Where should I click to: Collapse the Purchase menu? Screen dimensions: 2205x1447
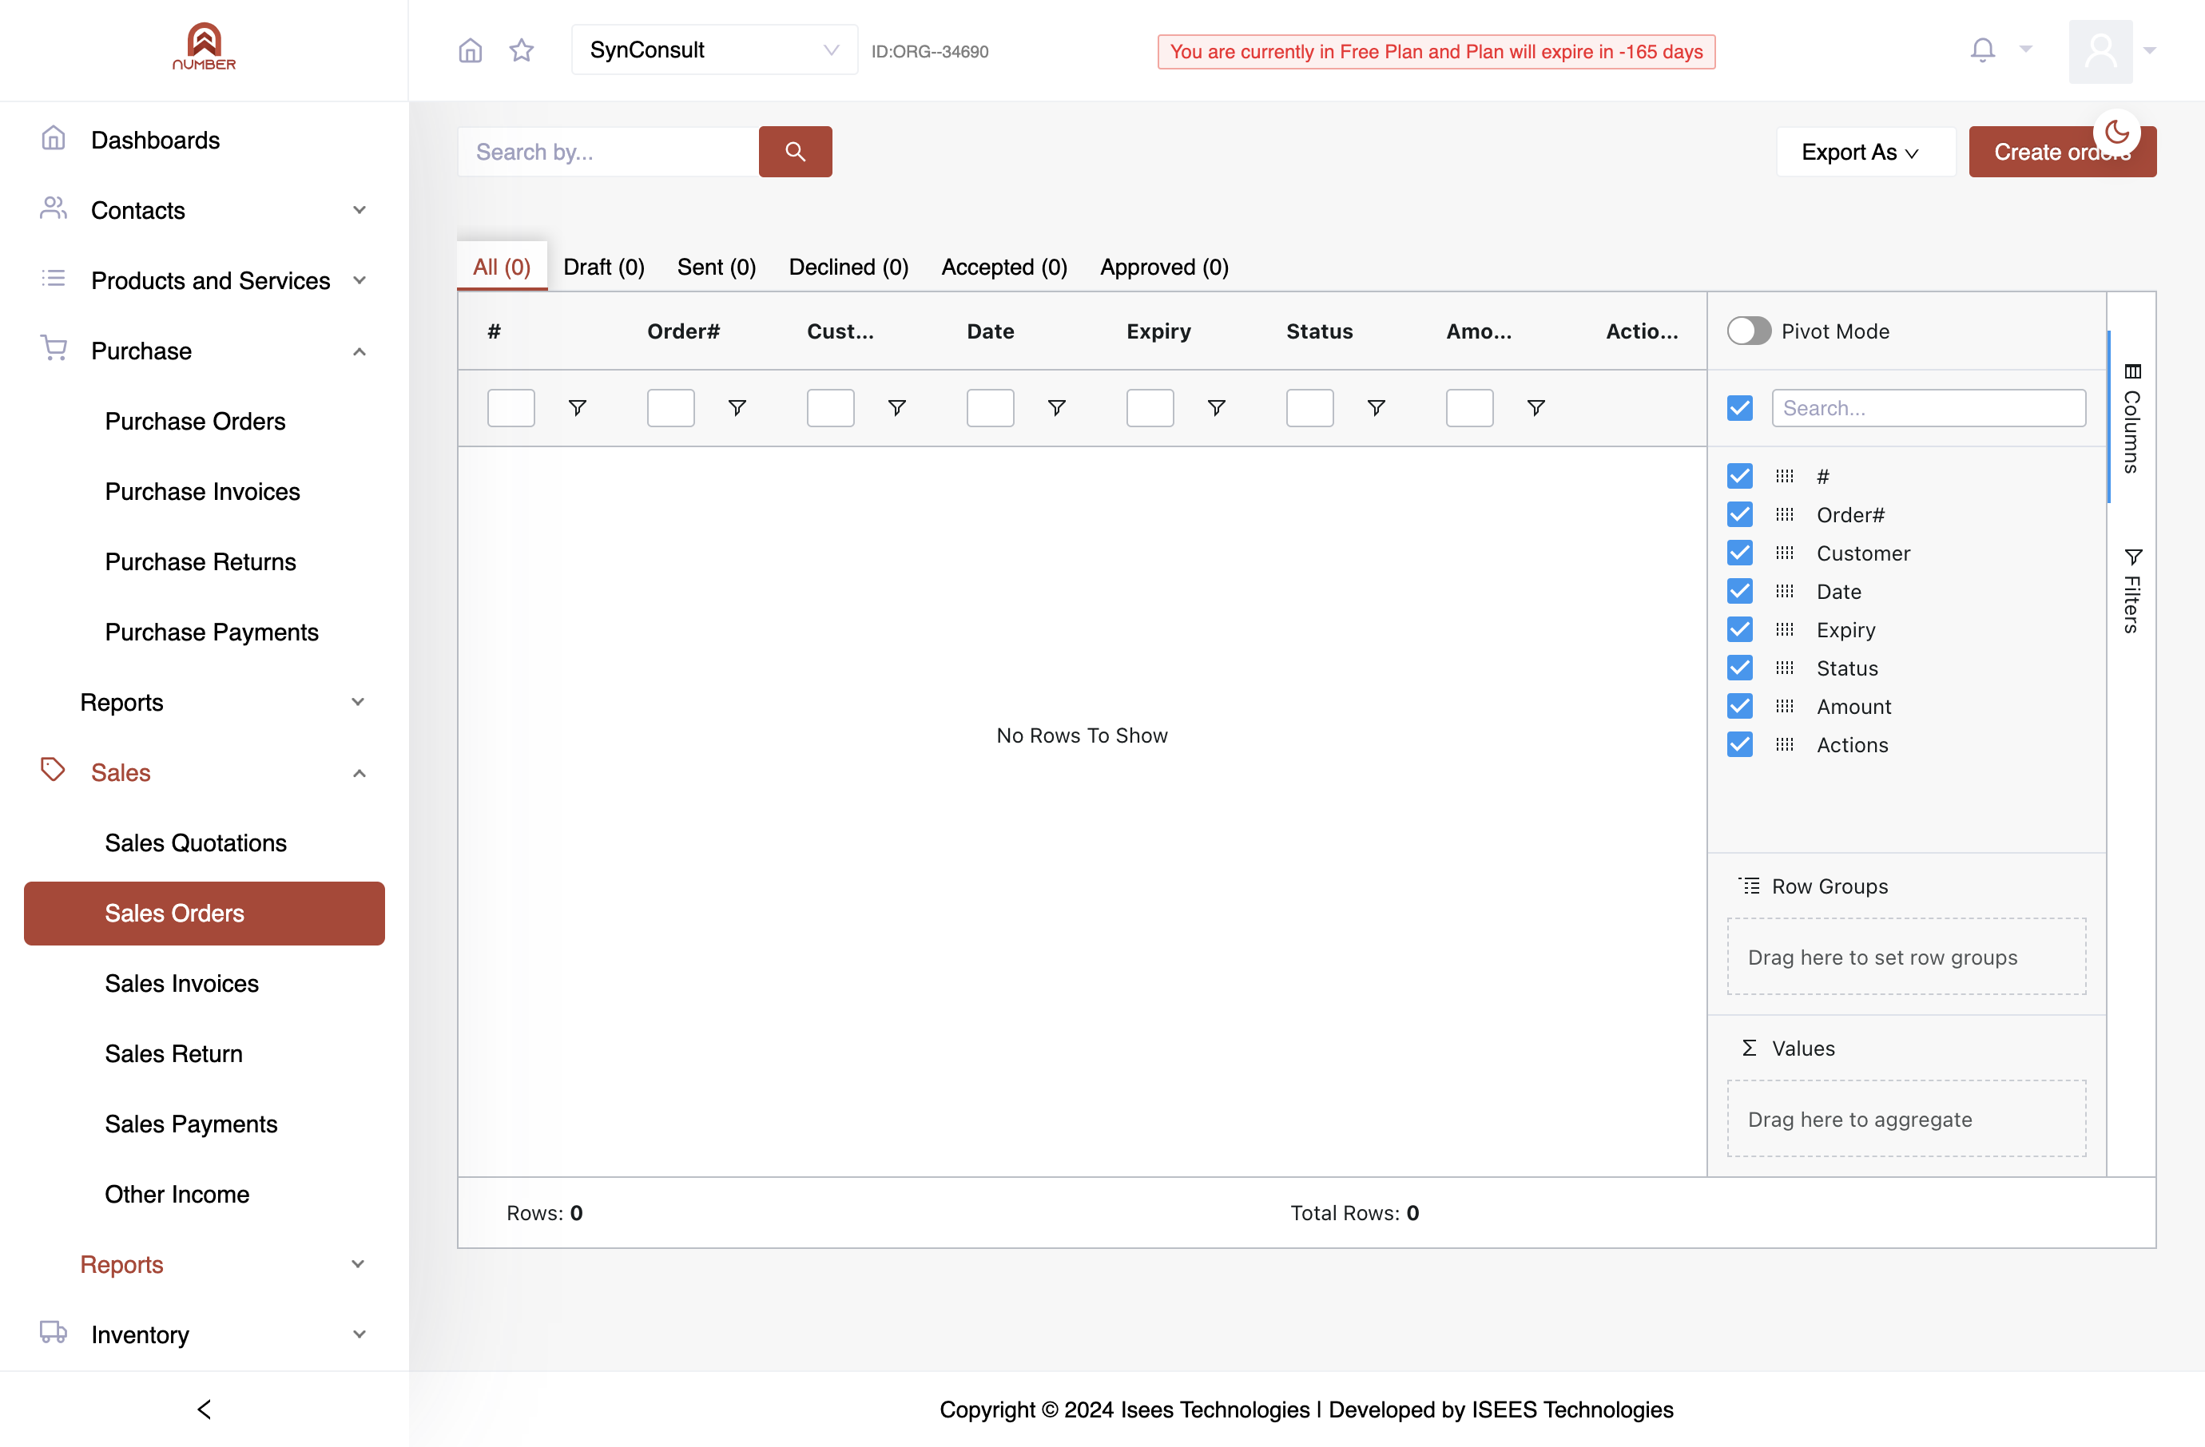pyautogui.click(x=204, y=351)
